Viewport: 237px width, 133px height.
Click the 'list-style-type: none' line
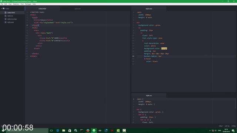point(152,38)
